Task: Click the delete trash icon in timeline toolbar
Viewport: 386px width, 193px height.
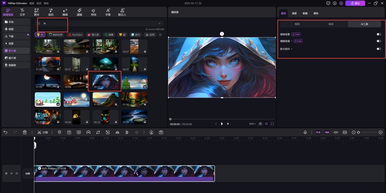Action: (25, 132)
